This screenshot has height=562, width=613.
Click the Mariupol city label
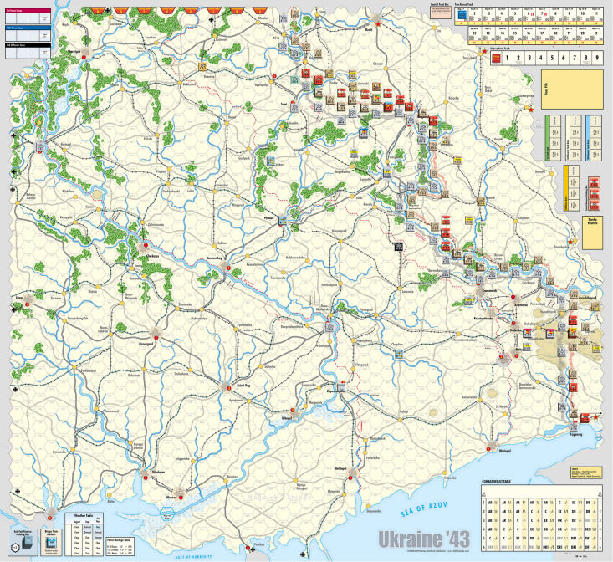click(505, 451)
